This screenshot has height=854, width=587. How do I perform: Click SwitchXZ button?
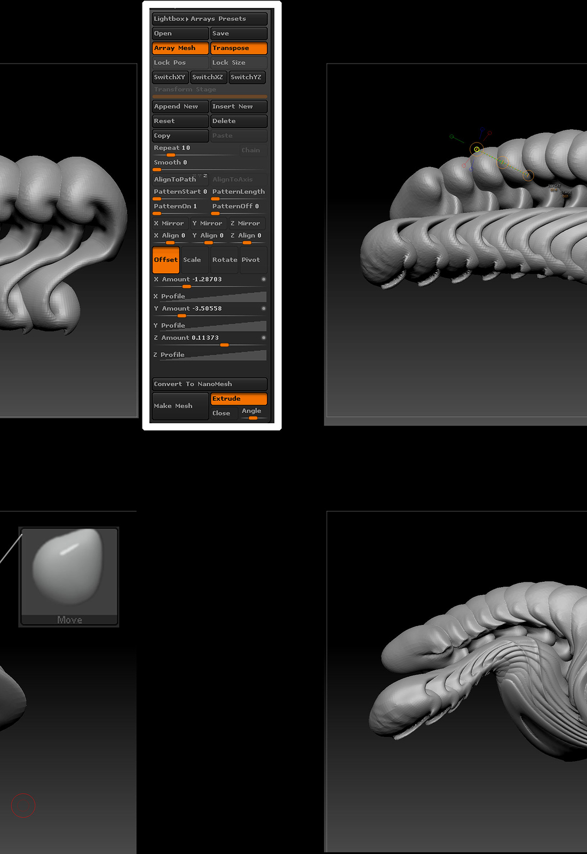coord(209,77)
